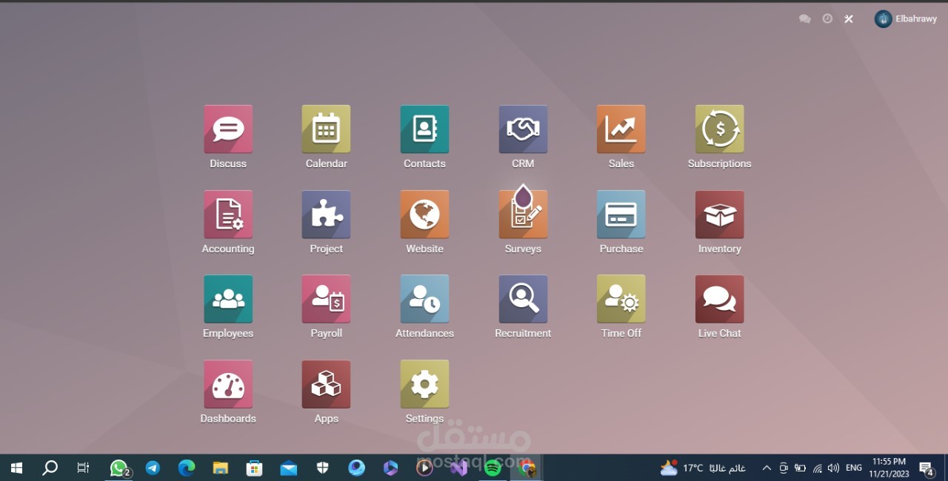Open the Accounting app
The height and width of the screenshot is (481, 948).
click(x=228, y=215)
